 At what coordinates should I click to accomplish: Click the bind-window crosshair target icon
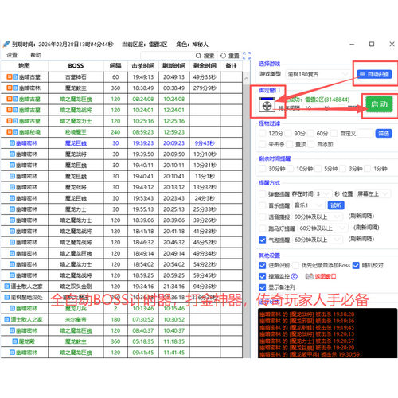267,105
